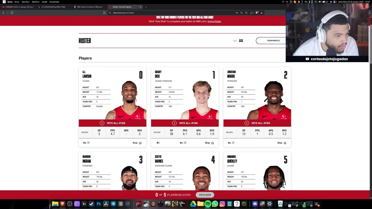Open A.J. Lawson's Bio link
The height and width of the screenshot is (209, 372).
(x=86, y=143)
